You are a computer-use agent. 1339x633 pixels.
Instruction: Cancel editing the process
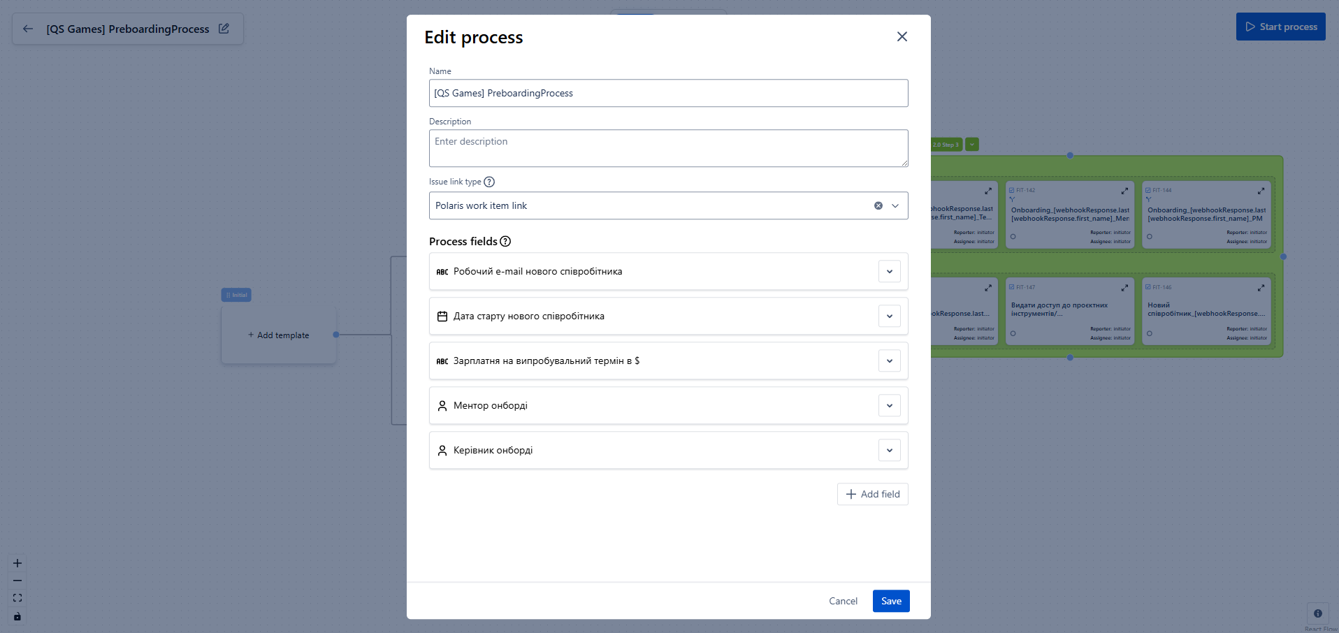click(843, 601)
